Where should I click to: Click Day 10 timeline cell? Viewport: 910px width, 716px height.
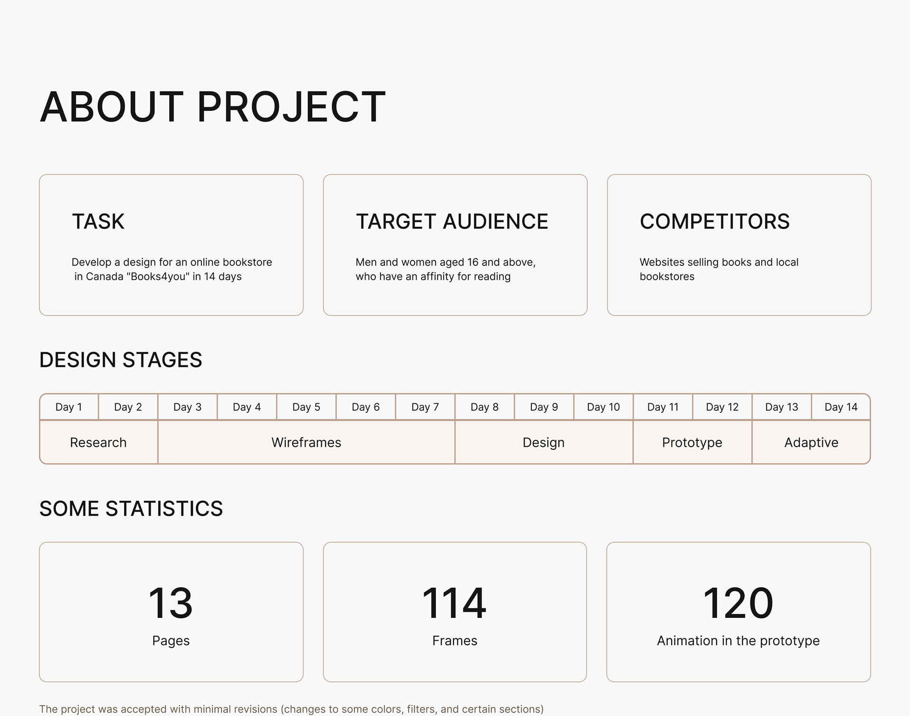[x=603, y=407]
